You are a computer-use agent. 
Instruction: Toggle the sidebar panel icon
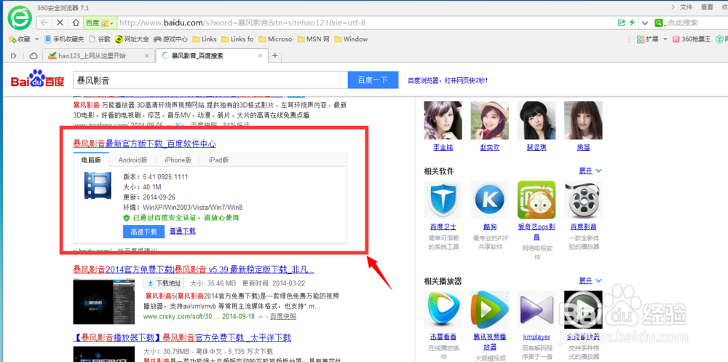tap(13, 56)
